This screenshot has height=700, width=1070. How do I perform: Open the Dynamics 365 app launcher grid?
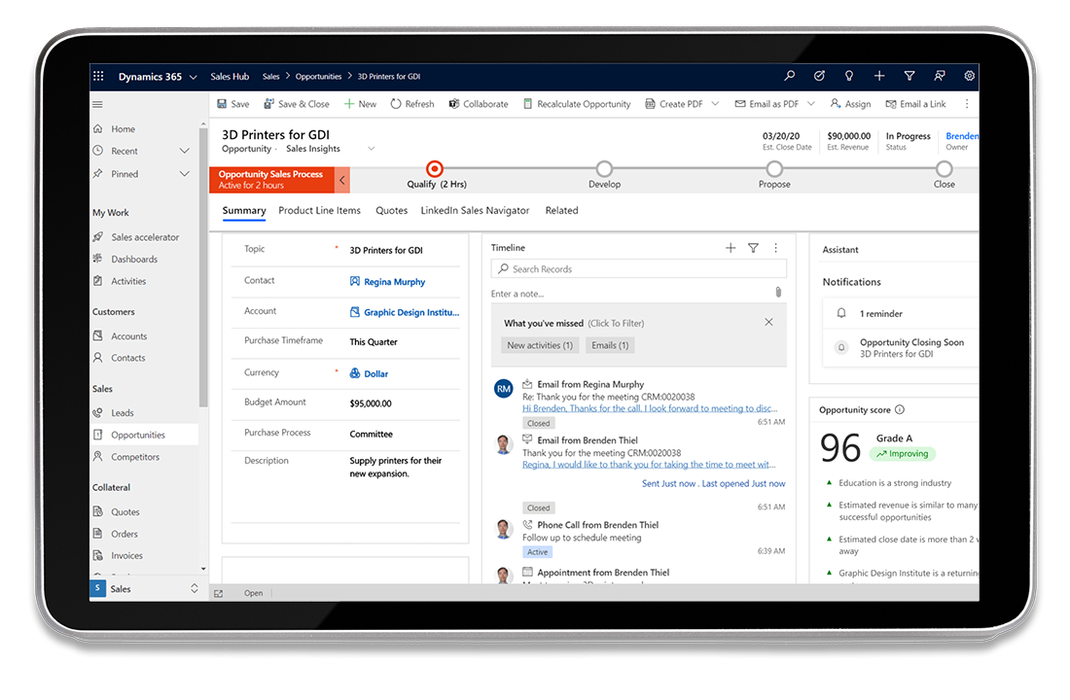pos(98,77)
